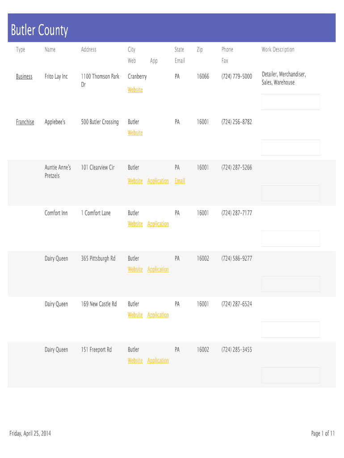This screenshot has height=458, width=344.
Task: Click the Frito Lay phone number
Action: (x=237, y=76)
